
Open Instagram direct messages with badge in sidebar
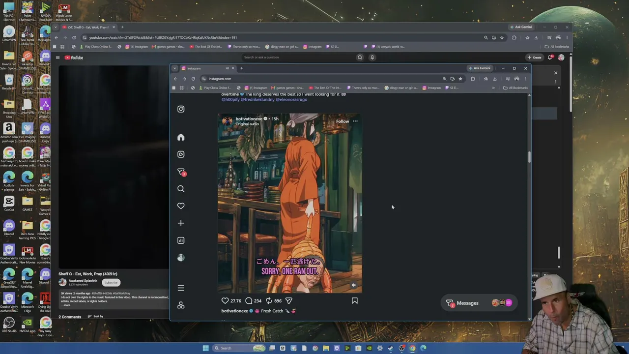click(181, 172)
